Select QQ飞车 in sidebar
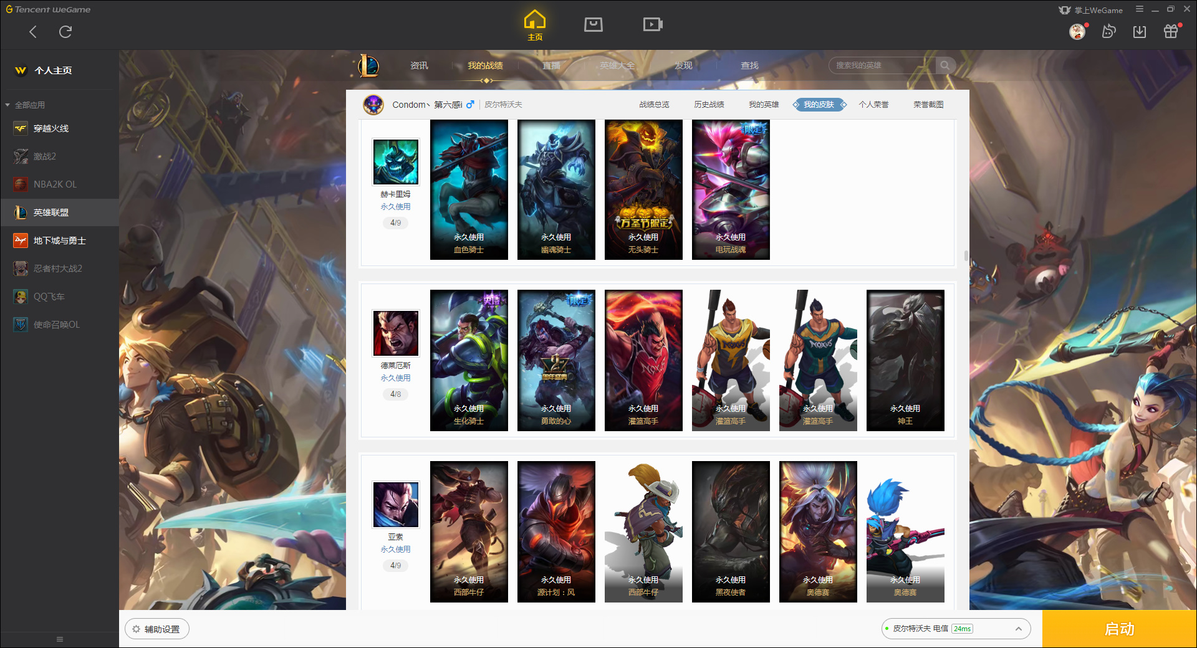The image size is (1197, 648). (x=59, y=297)
